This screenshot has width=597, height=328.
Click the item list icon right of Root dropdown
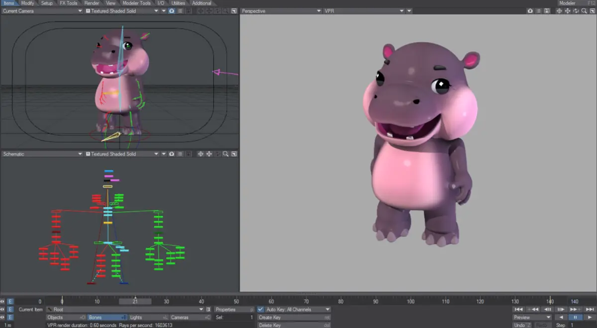208,309
